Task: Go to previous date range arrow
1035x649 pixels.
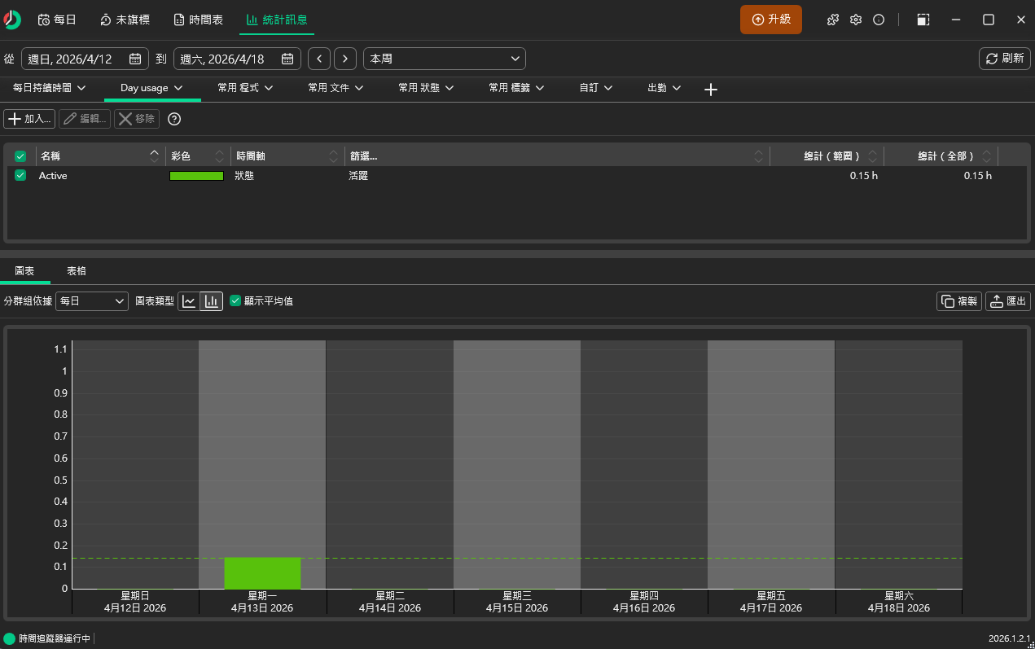Action: 319,59
